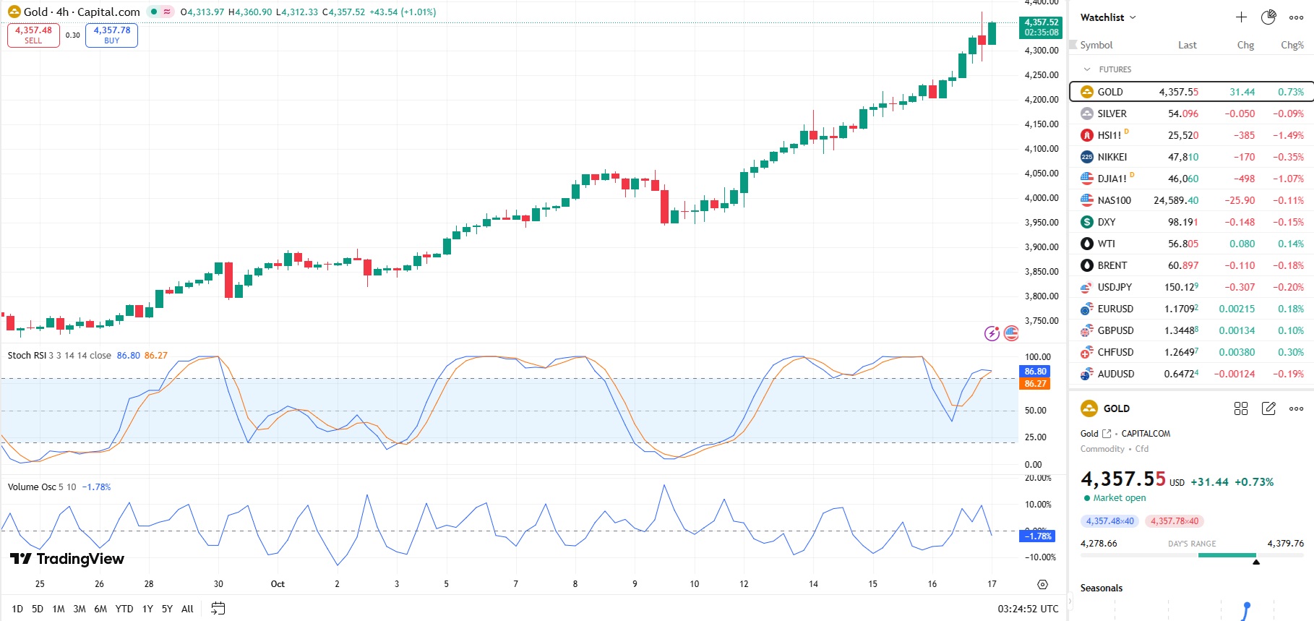Screen dimensions: 1314x621
Task: Open the Go to date calendar icon
Action: coord(218,609)
